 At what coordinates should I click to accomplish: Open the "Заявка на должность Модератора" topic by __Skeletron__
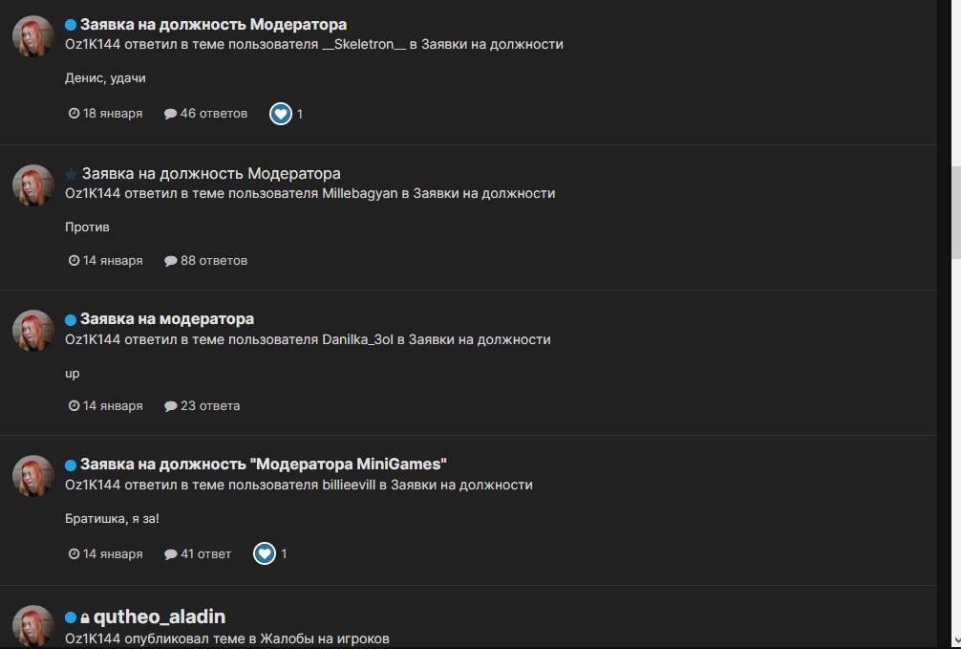coord(213,25)
